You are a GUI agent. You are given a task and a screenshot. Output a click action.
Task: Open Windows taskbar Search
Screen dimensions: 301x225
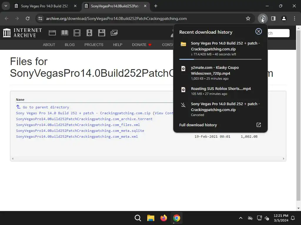click(x=138, y=218)
